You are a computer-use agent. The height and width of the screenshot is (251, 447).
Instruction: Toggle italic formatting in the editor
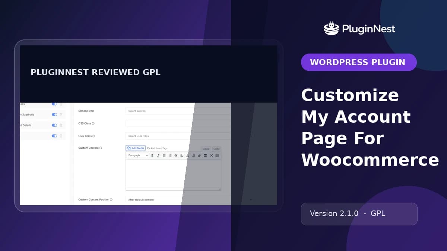coord(158,155)
